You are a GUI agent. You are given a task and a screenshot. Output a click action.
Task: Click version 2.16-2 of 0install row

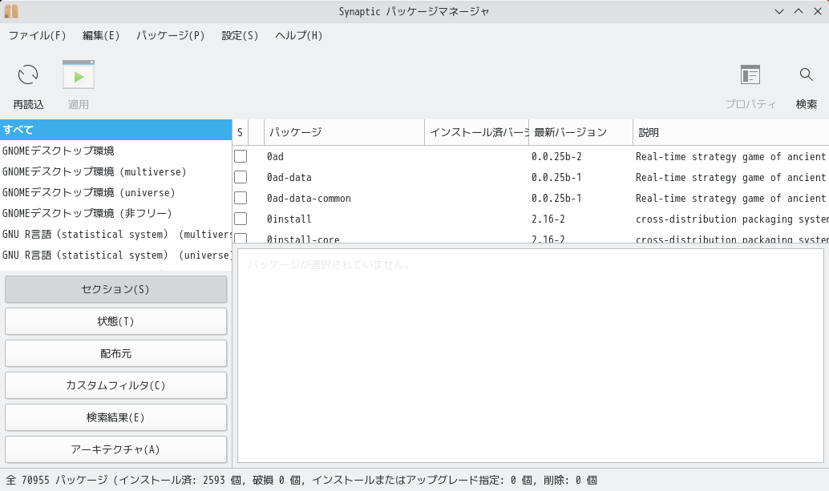(x=548, y=219)
